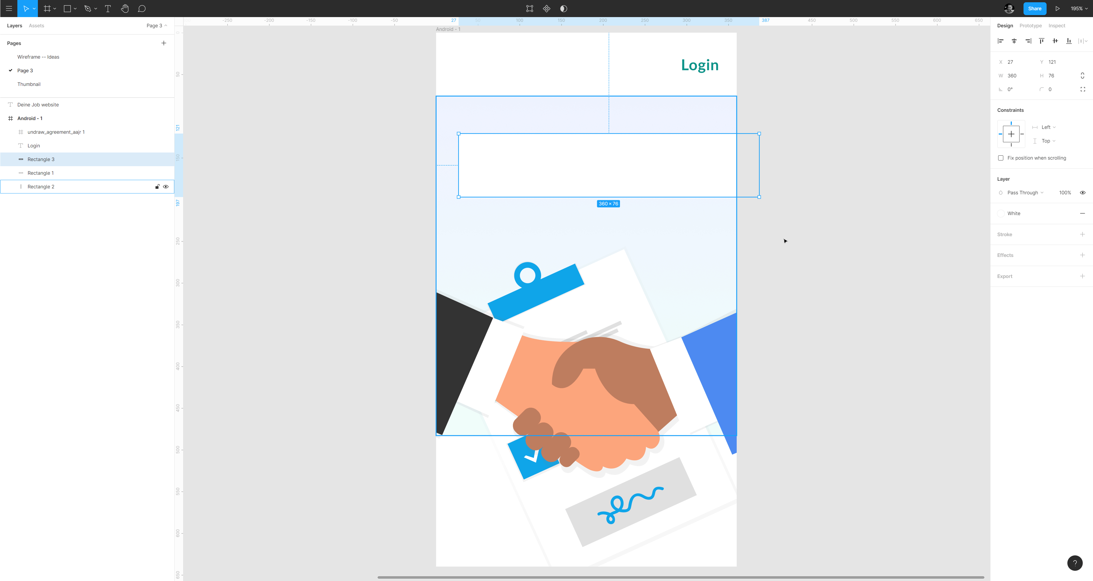
Task: Select the Frame tool in toolbar
Action: click(47, 9)
